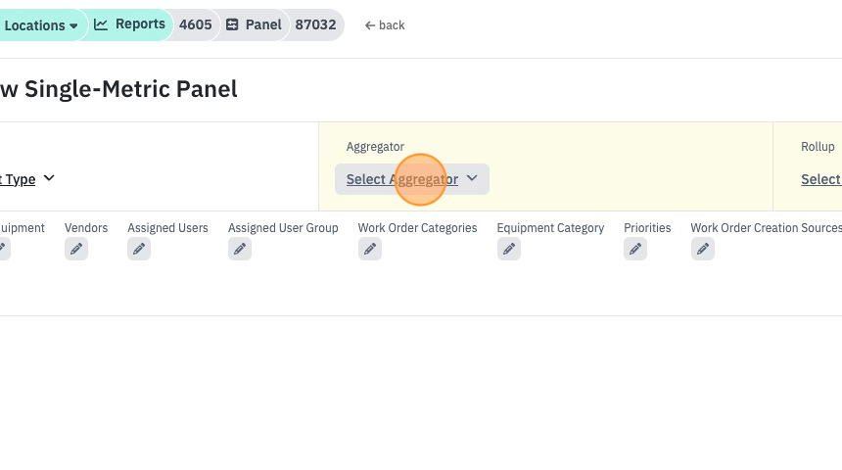This screenshot has width=842, height=470.
Task: Open the Select Aggregator dropdown
Action: [412, 179]
